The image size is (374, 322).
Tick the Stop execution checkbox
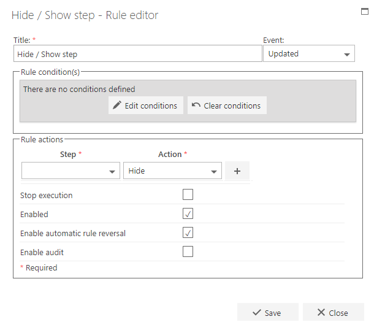(x=188, y=194)
